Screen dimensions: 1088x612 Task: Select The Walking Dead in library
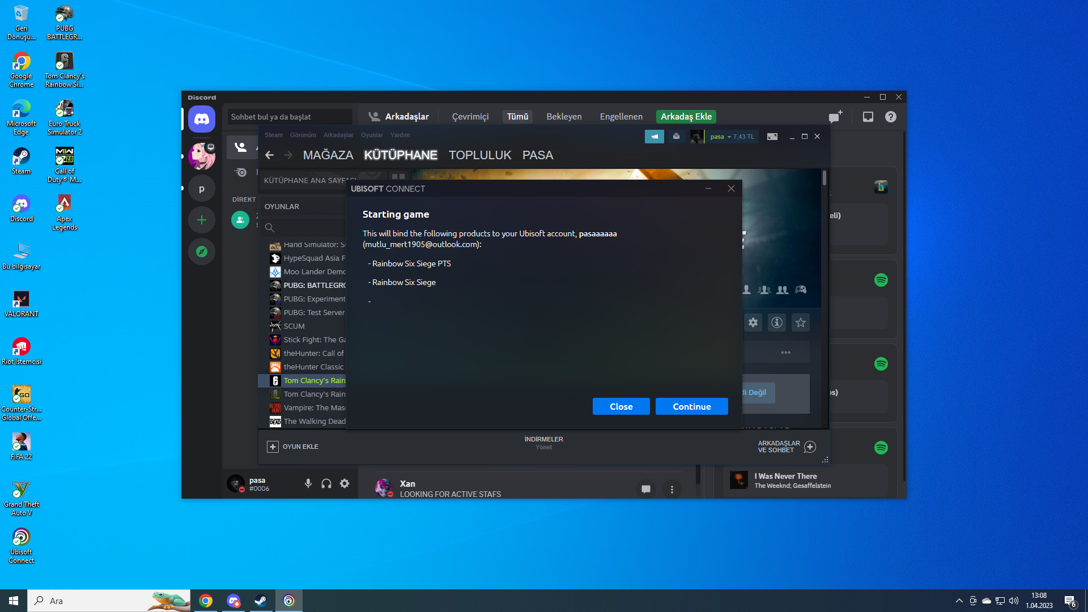tap(307, 421)
